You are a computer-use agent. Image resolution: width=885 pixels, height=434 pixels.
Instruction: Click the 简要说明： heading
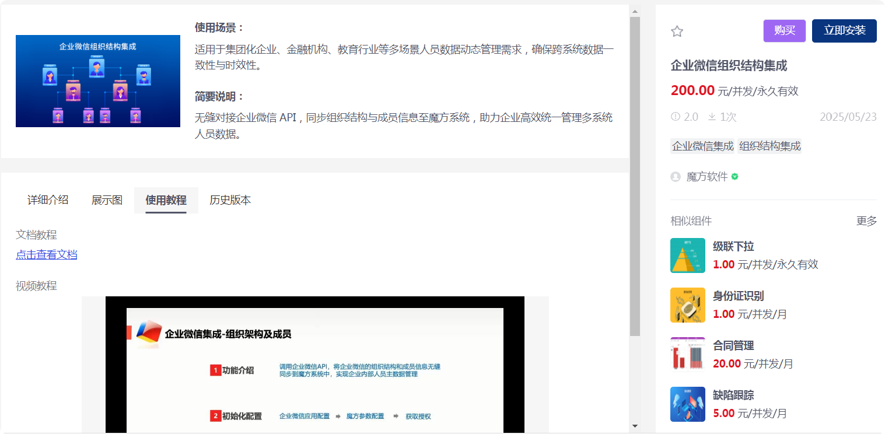pyautogui.click(x=219, y=96)
